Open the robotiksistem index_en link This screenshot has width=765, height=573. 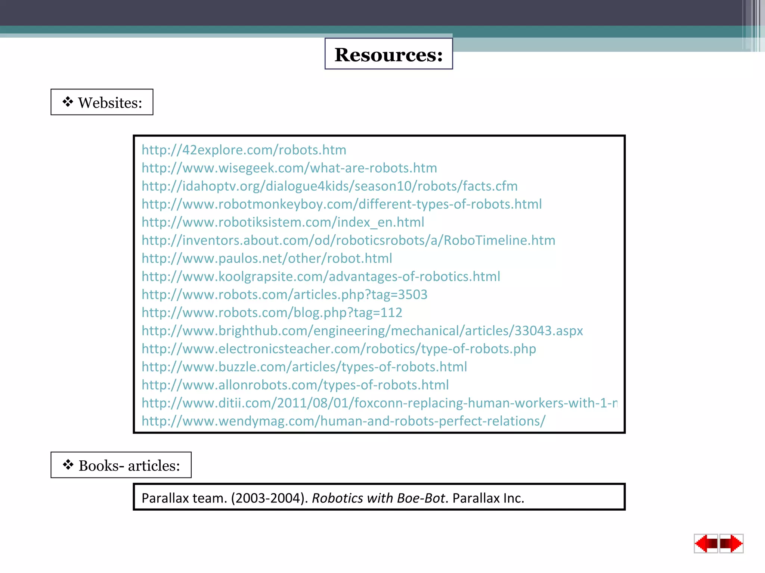point(283,222)
